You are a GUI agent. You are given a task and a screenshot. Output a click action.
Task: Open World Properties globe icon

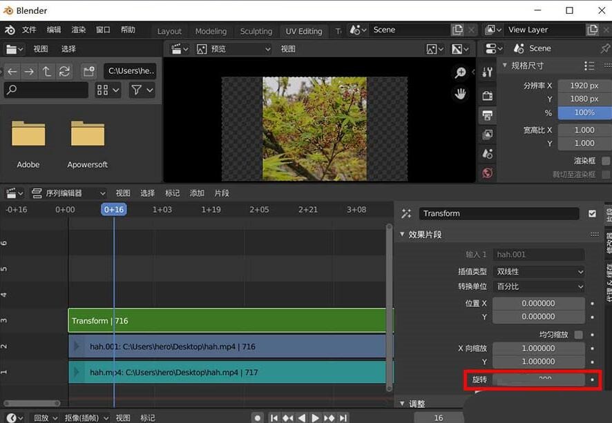pos(487,173)
